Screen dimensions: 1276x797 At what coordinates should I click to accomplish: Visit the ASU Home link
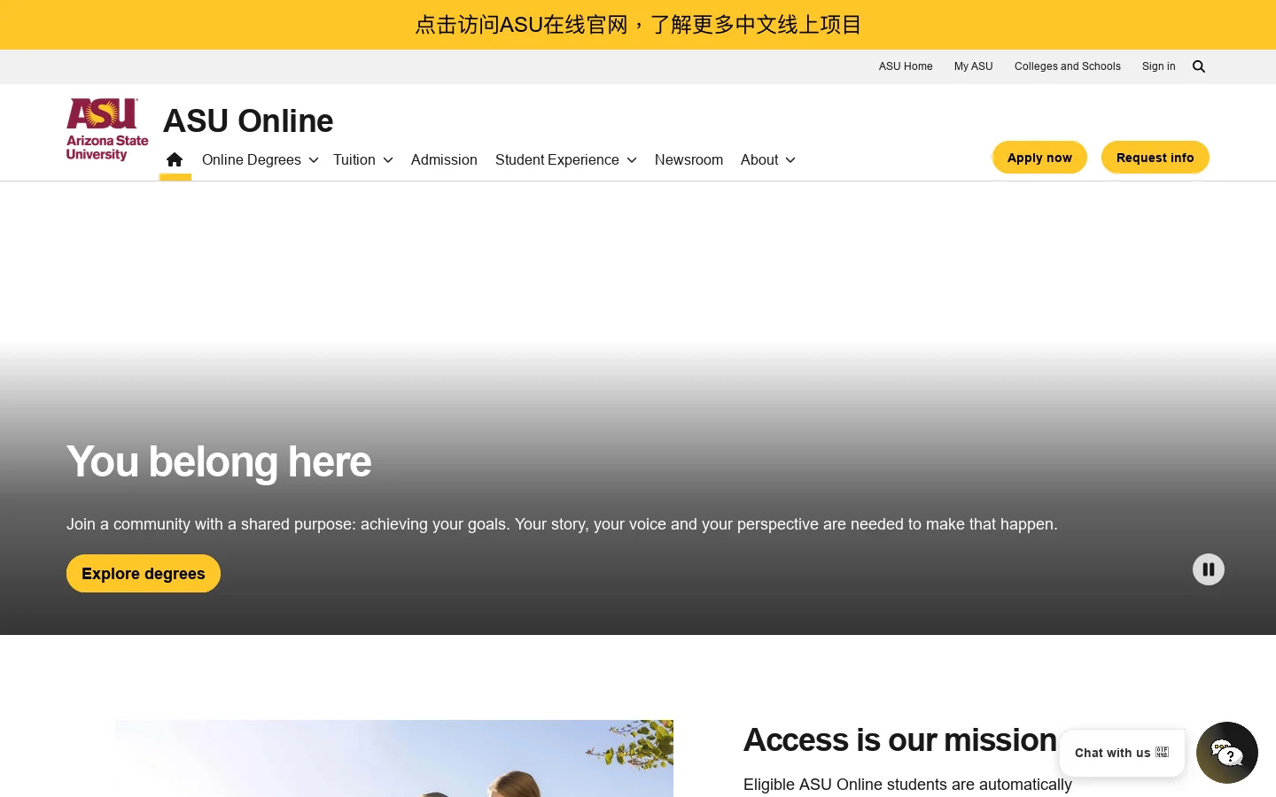(906, 66)
